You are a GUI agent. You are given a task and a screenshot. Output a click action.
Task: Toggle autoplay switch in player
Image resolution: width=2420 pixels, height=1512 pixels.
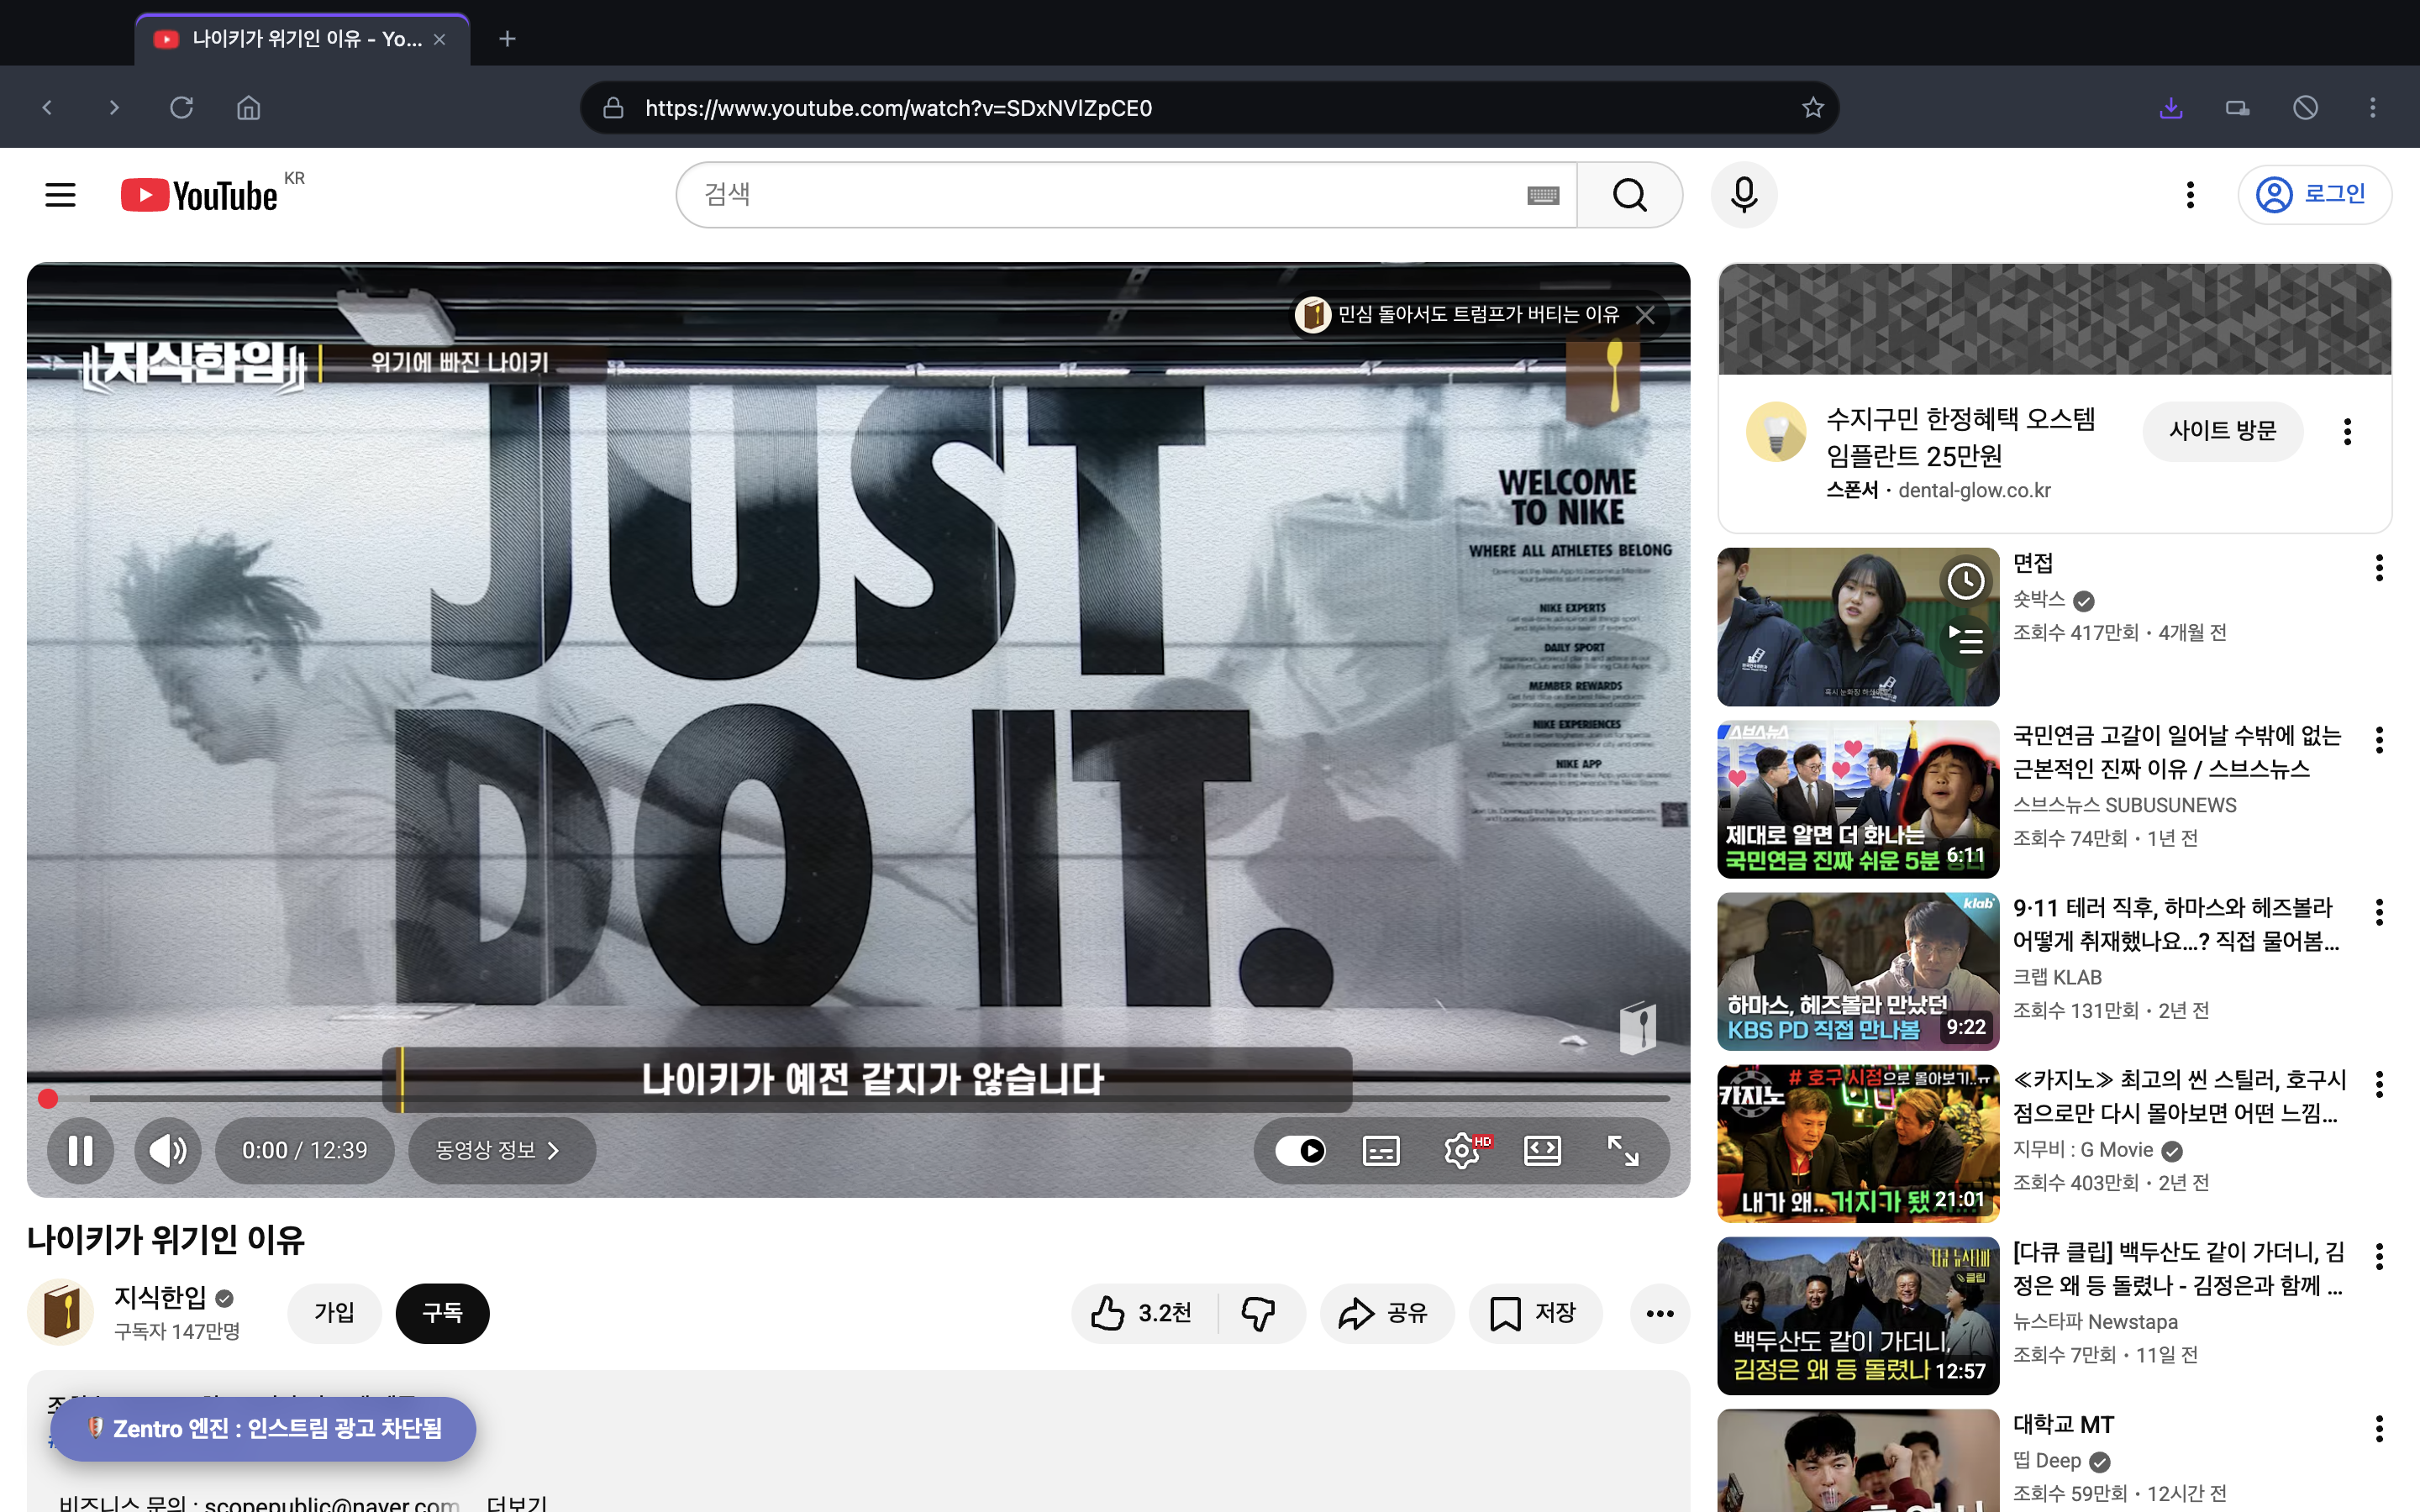coord(1300,1150)
